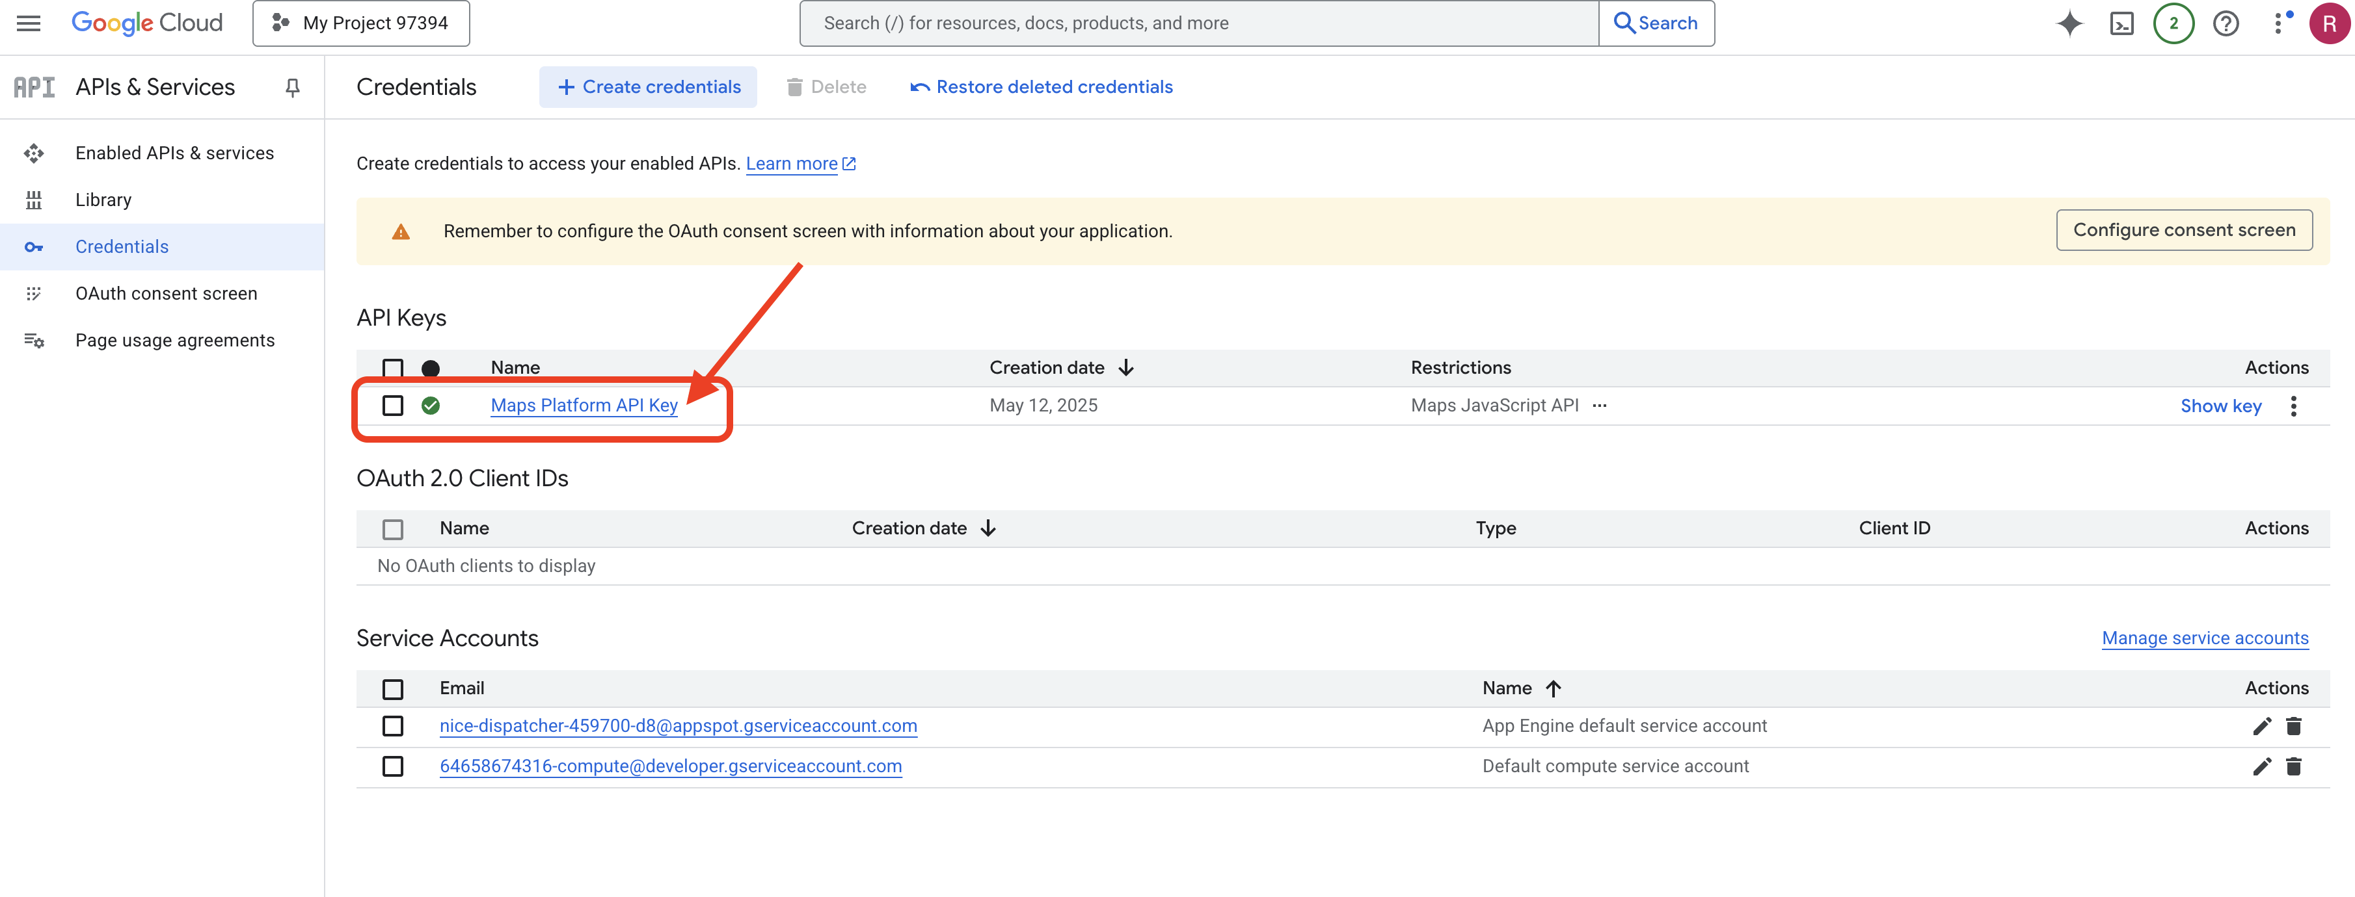The image size is (2355, 897).
Task: Delete the Default compute service account
Action: pos(2293,766)
